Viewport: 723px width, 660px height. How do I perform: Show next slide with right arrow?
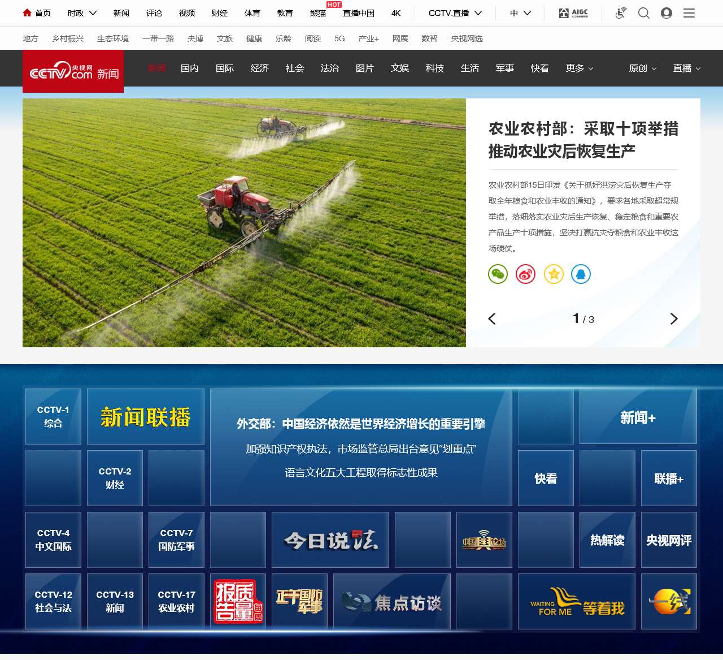pos(673,319)
